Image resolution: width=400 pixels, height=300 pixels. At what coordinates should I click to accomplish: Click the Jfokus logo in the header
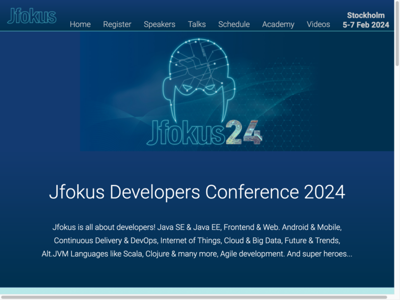point(32,16)
